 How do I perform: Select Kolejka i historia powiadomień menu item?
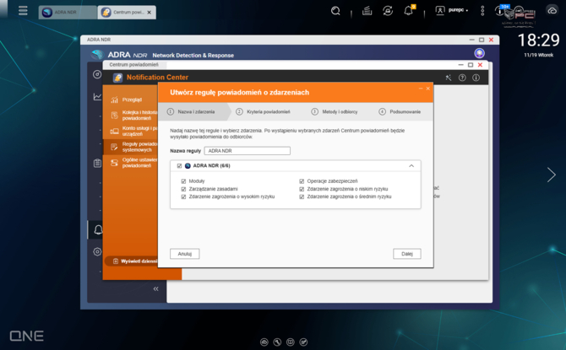tap(131, 115)
